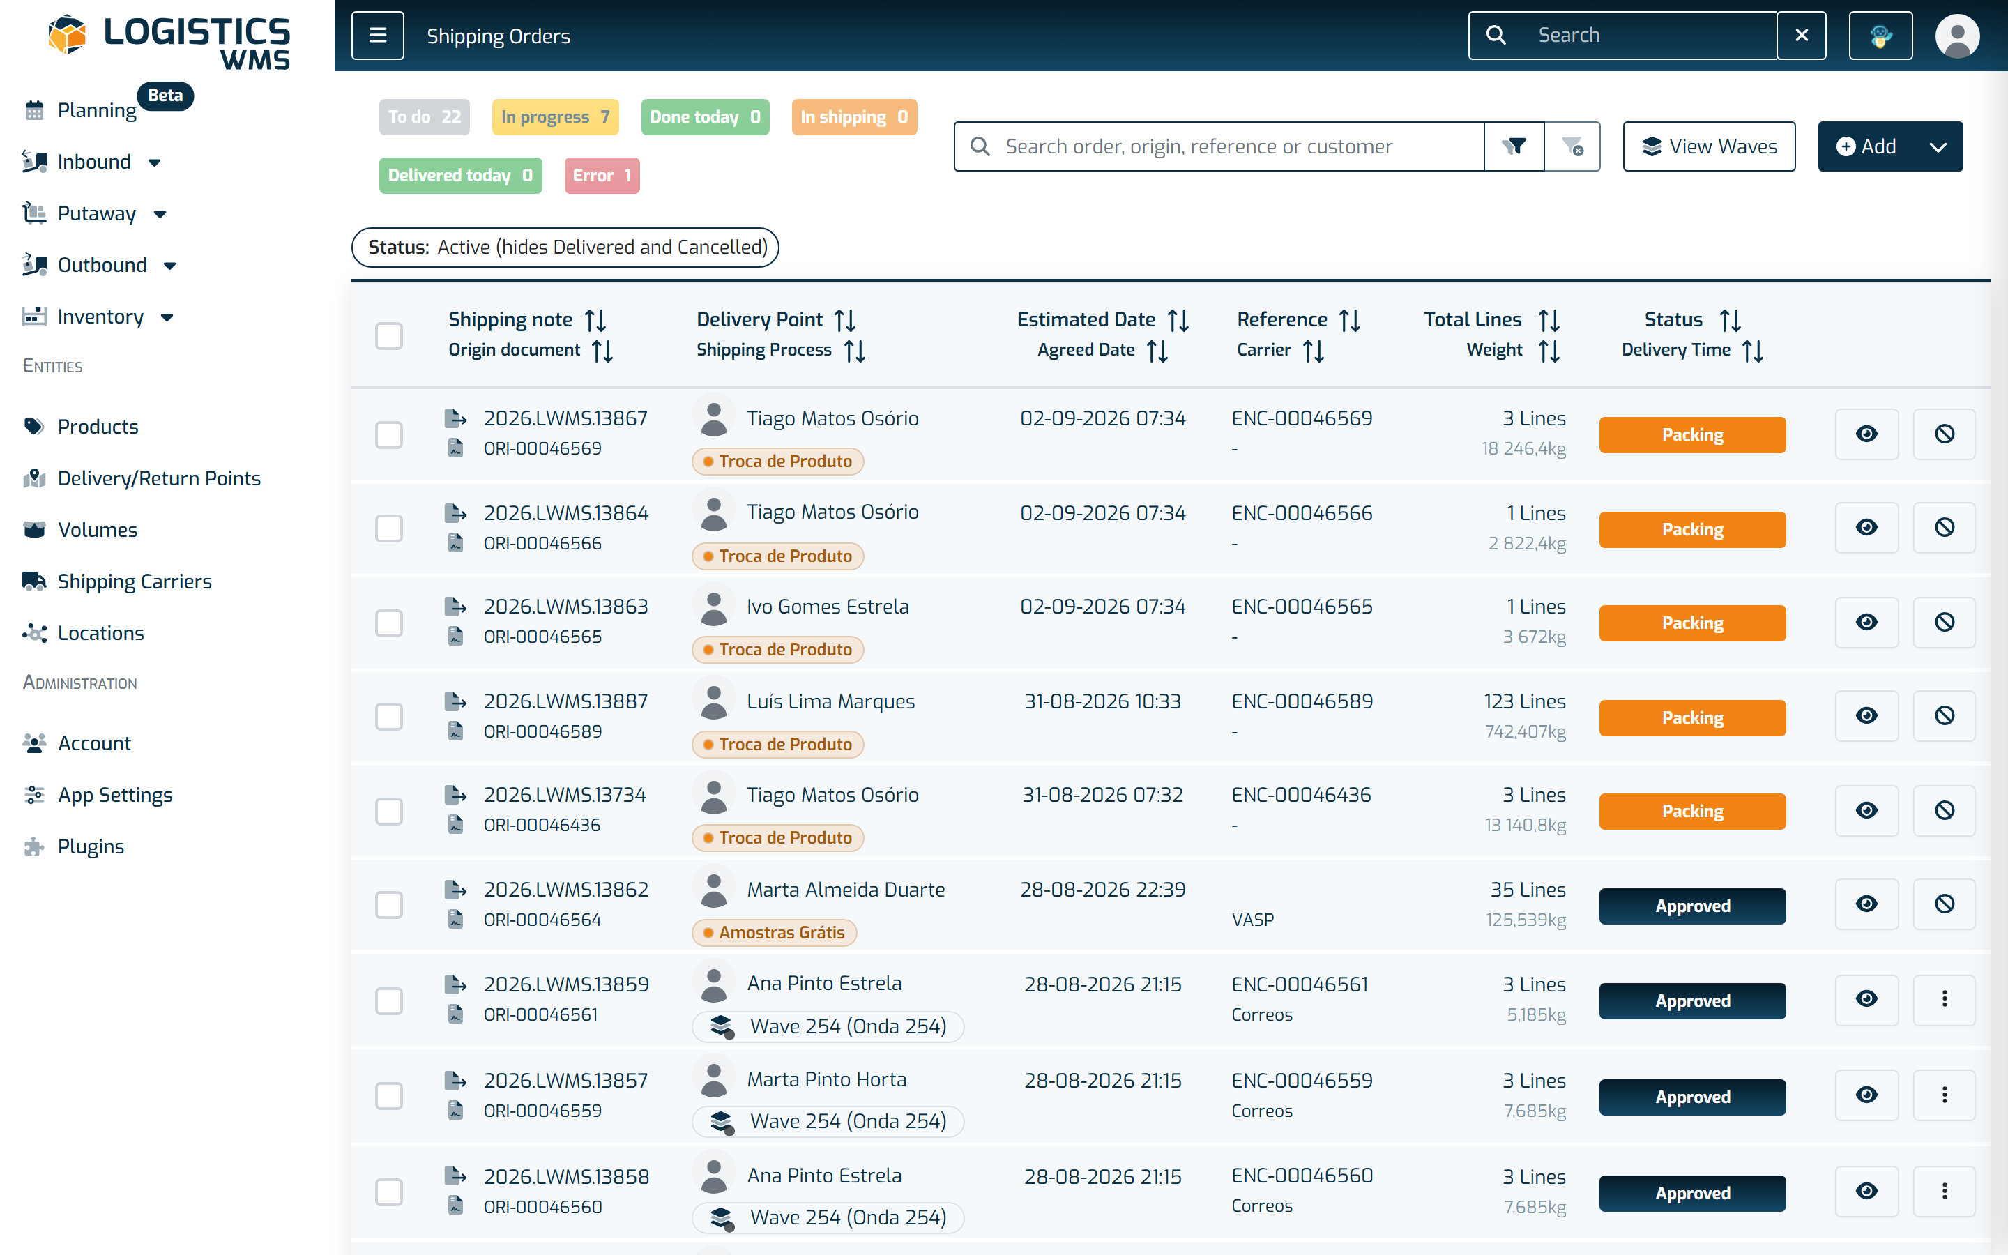Click the assistant robot icon in header
The width and height of the screenshot is (2008, 1255).
pyautogui.click(x=1880, y=35)
